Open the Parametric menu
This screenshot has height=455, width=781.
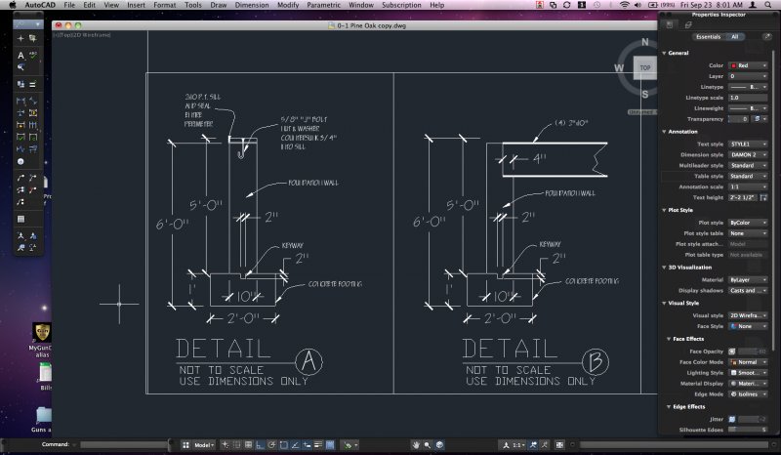325,5
